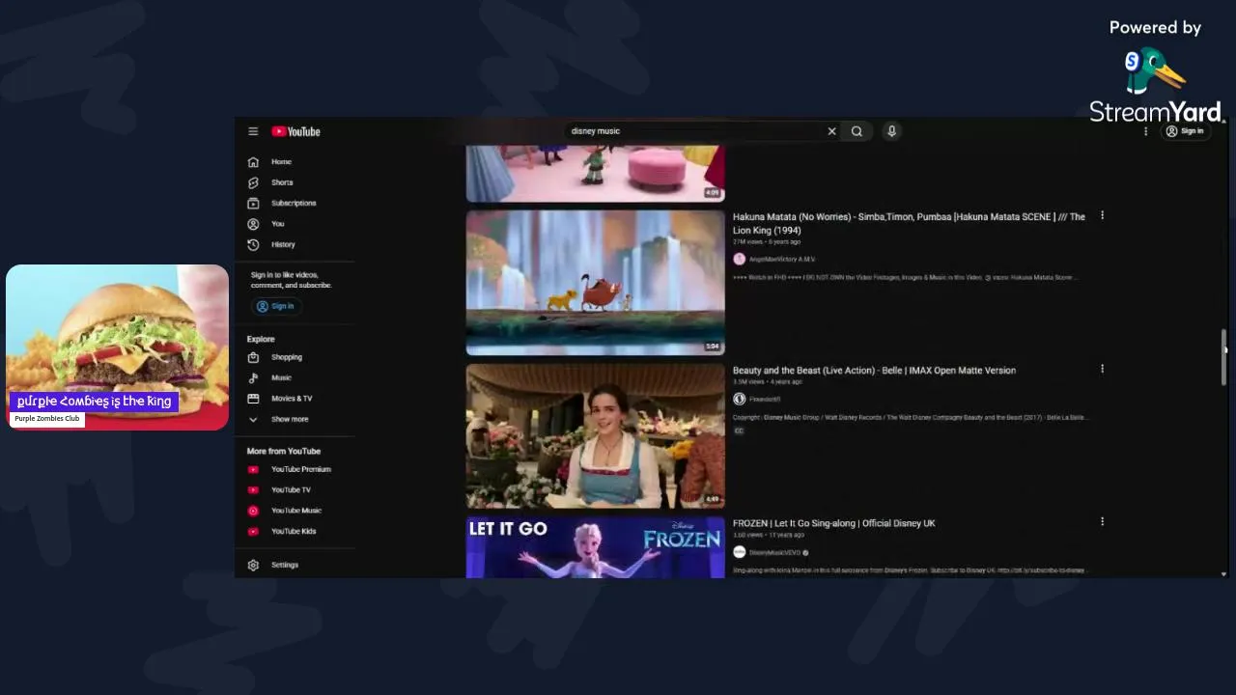
Task: Open DisneyMusicVEVO channel name
Action: coord(775,552)
